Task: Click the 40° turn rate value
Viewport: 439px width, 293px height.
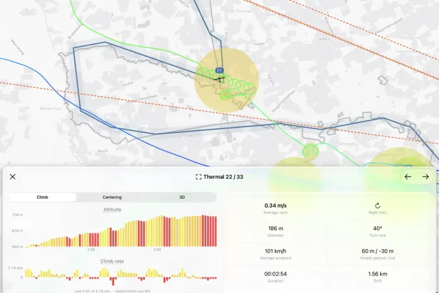Action: [x=378, y=228]
